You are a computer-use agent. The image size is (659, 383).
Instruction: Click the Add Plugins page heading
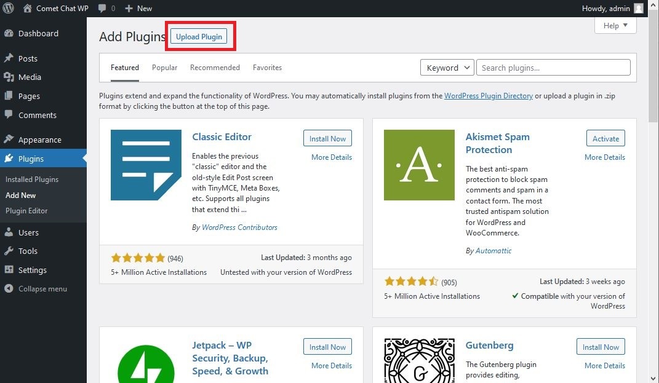[x=132, y=36]
